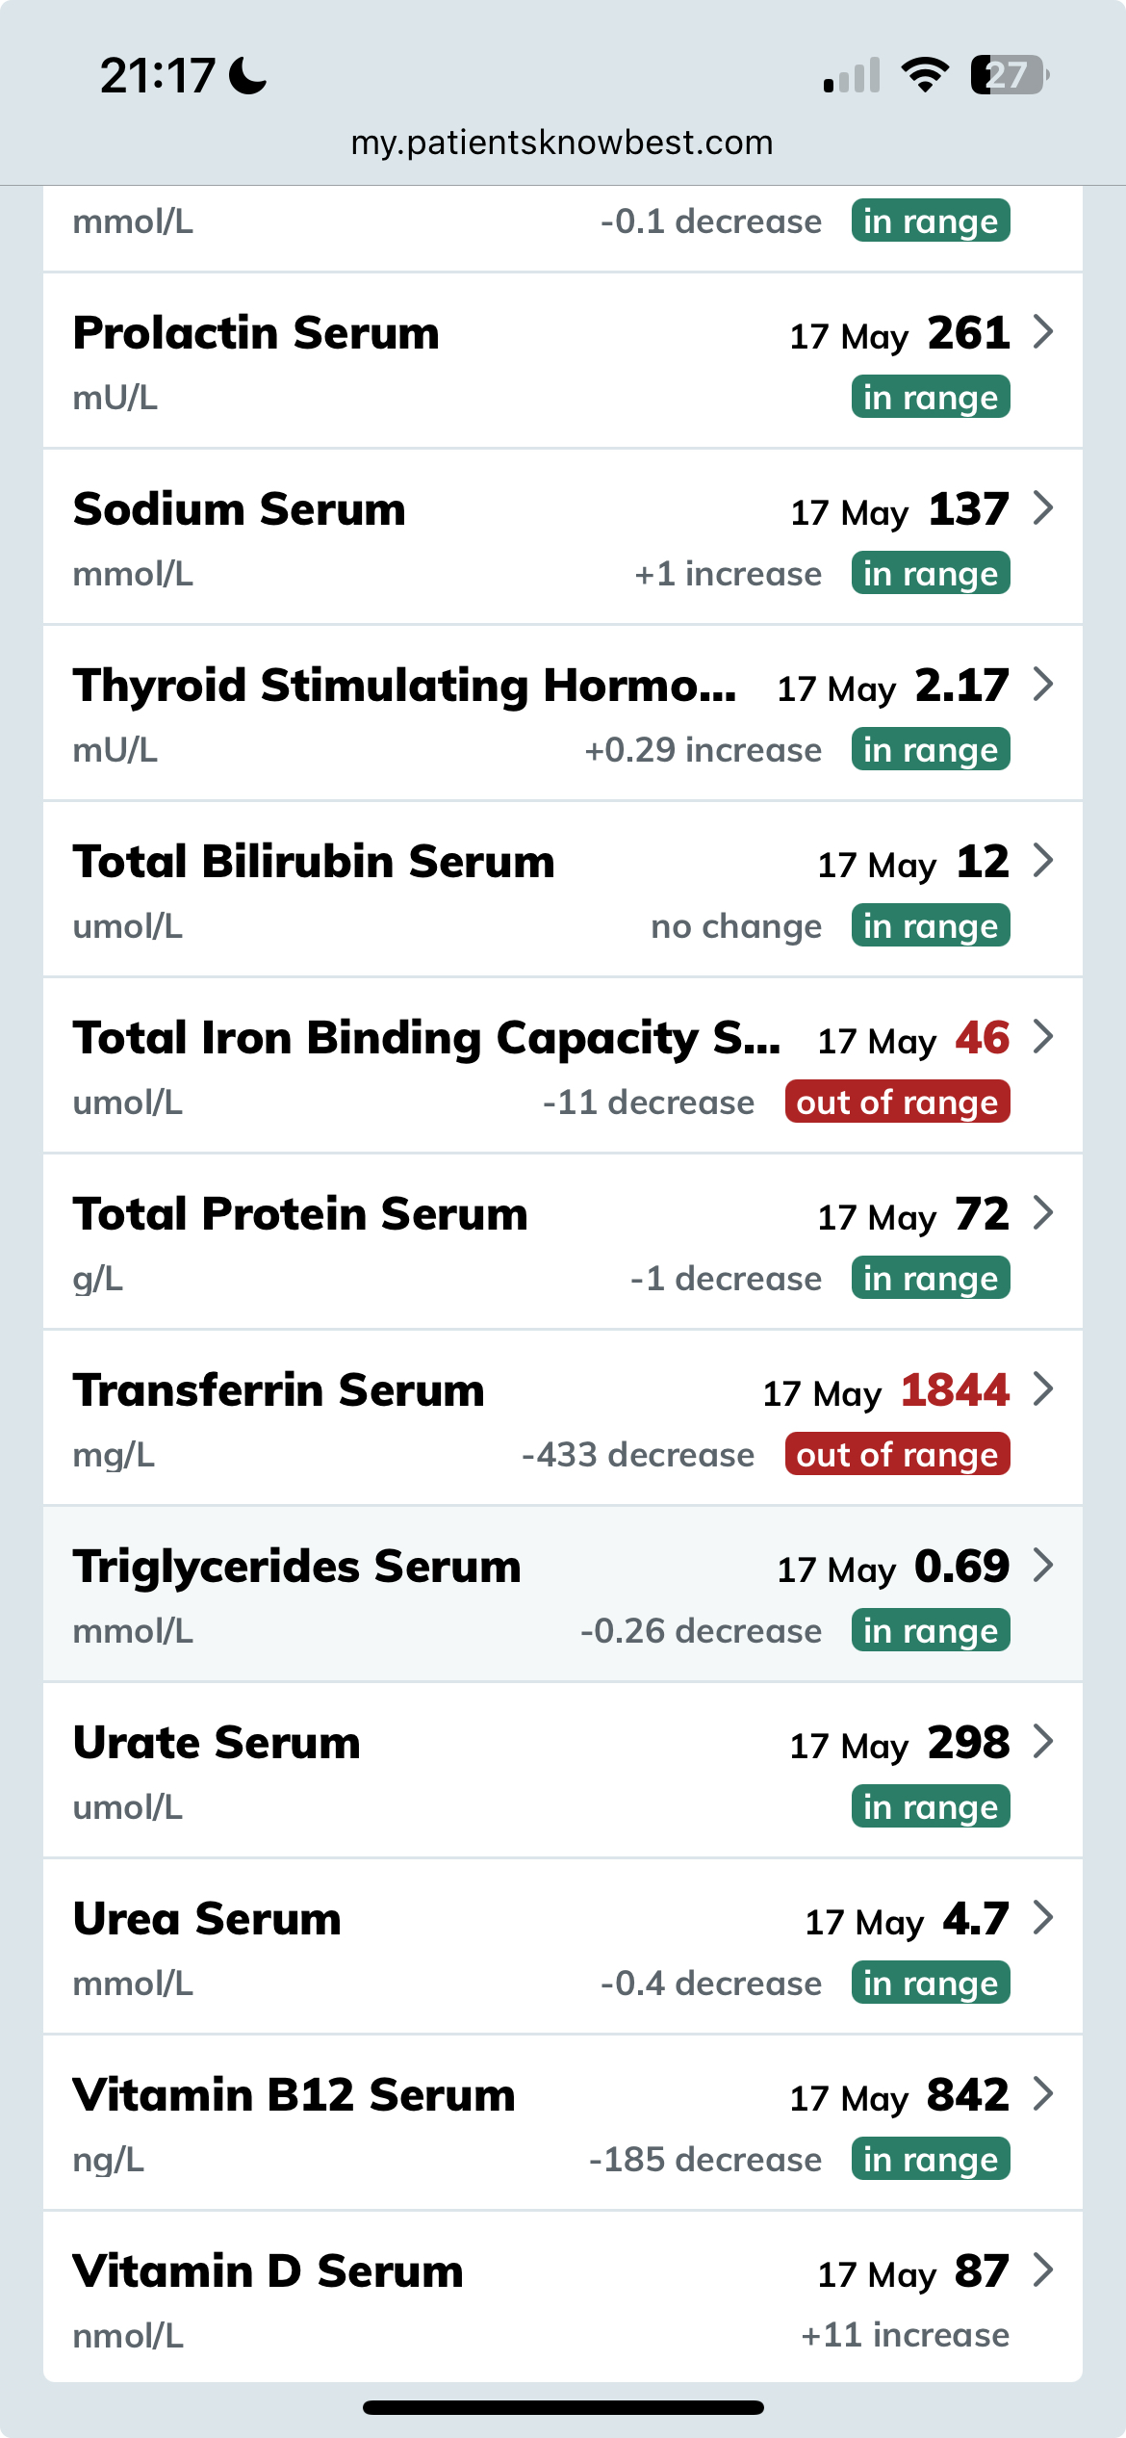
Task: Open Urate Serum chevron arrow
Action: (1043, 1742)
